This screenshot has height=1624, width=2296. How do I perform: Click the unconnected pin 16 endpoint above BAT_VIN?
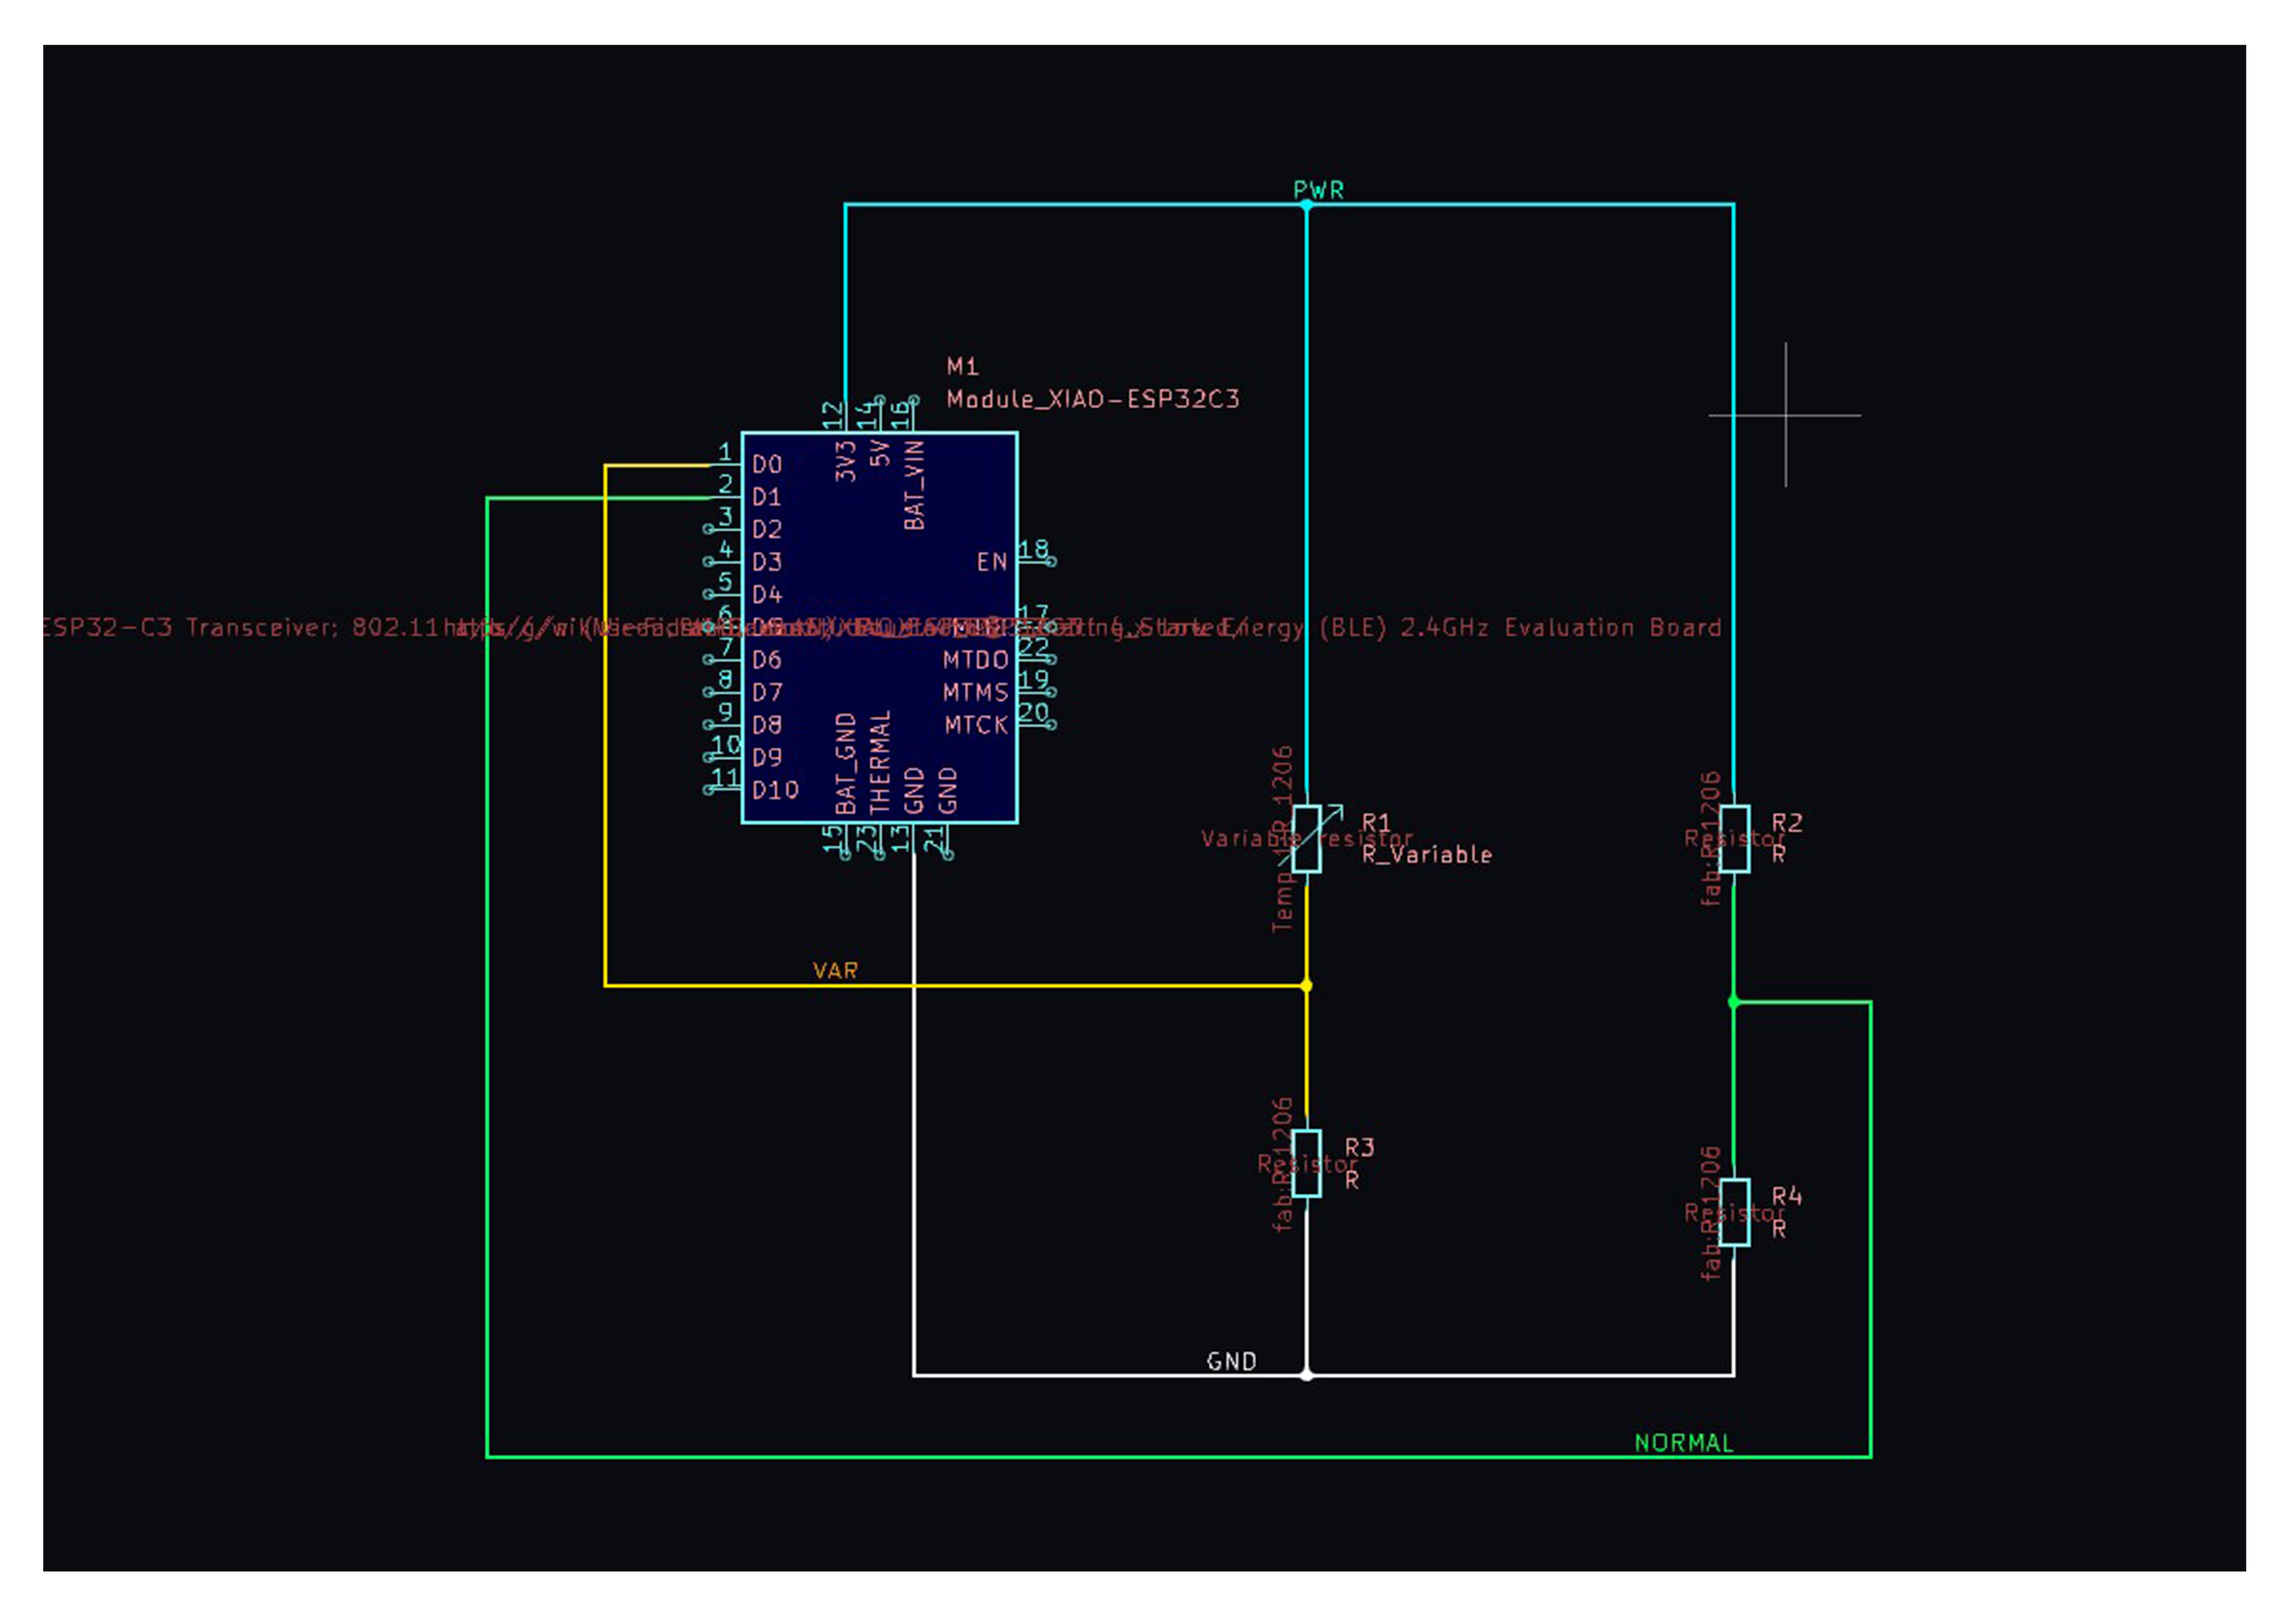tap(914, 400)
